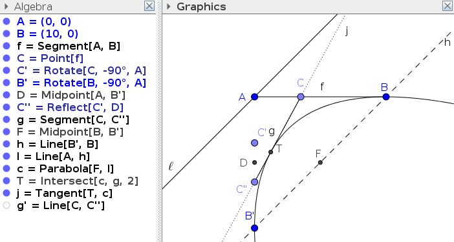The width and height of the screenshot is (454, 242).
Task: Close the Algebra panel
Action: 149,6
